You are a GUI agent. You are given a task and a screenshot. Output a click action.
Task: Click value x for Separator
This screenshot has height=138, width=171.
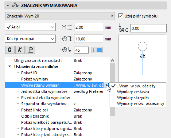click(75, 104)
